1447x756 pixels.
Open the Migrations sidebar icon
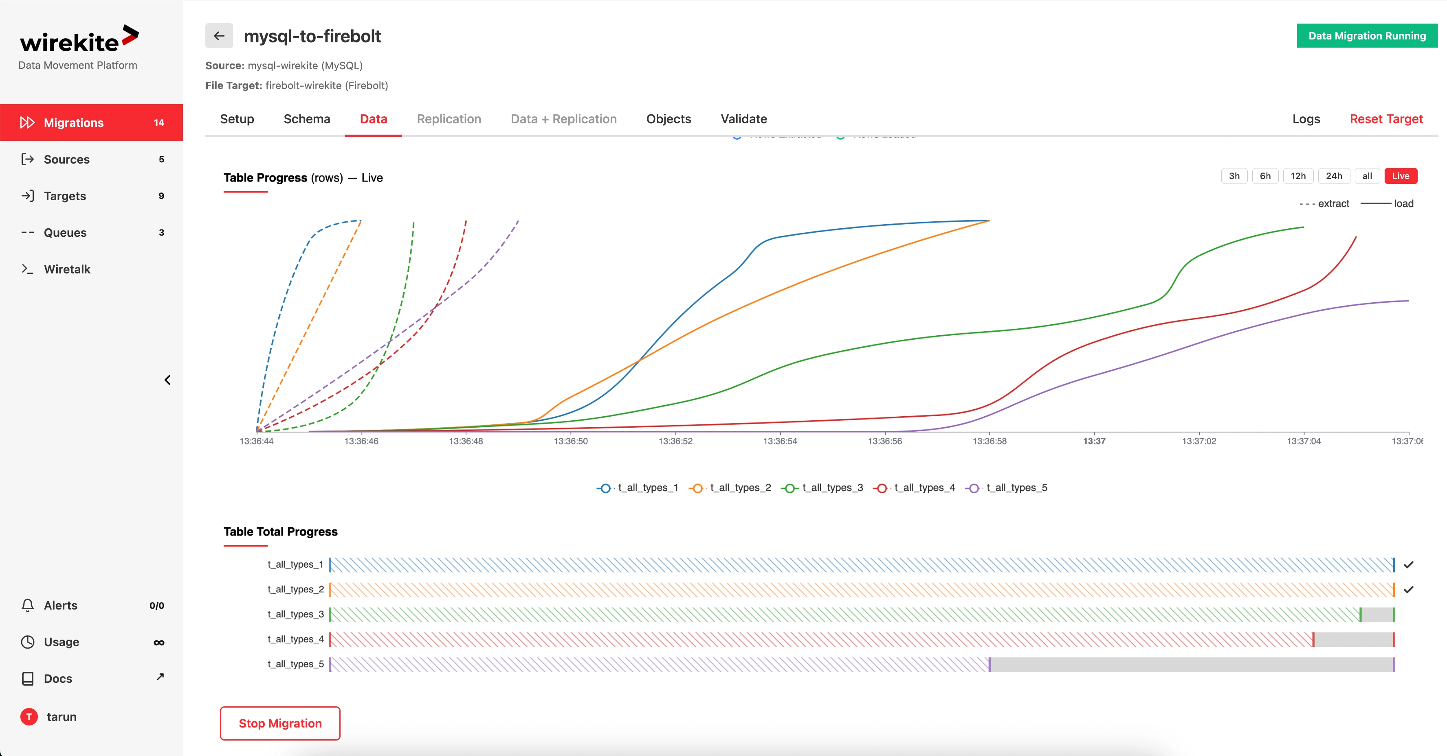coord(28,122)
